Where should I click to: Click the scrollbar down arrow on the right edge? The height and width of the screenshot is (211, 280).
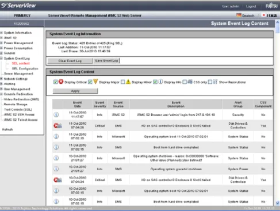[x=278, y=203]
